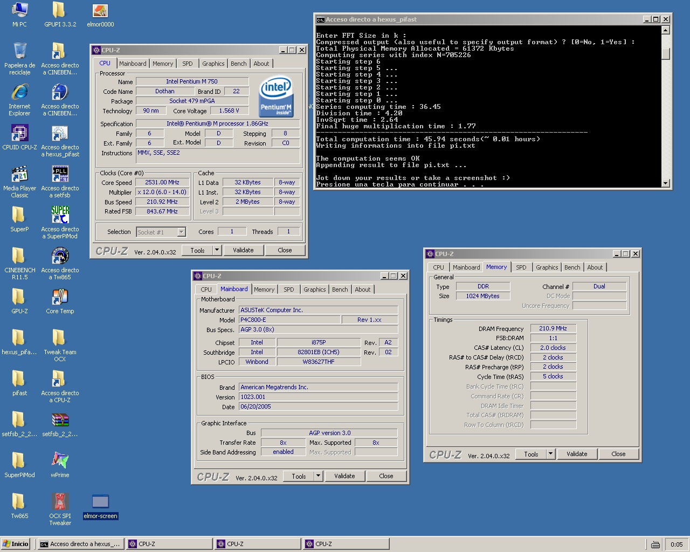Open Graphics tab in Mainboard window
690x552 pixels.
[x=314, y=289]
